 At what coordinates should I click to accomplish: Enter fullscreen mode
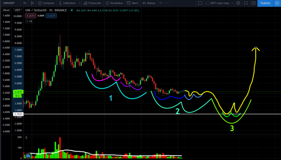(246, 3)
